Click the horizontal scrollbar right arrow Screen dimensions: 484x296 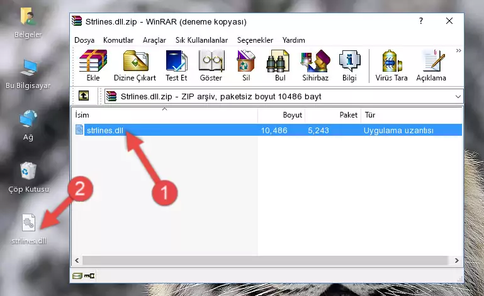coord(456,261)
